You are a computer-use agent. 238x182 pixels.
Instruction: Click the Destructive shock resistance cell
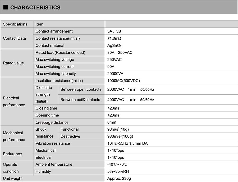pyautogui.click(x=70, y=136)
